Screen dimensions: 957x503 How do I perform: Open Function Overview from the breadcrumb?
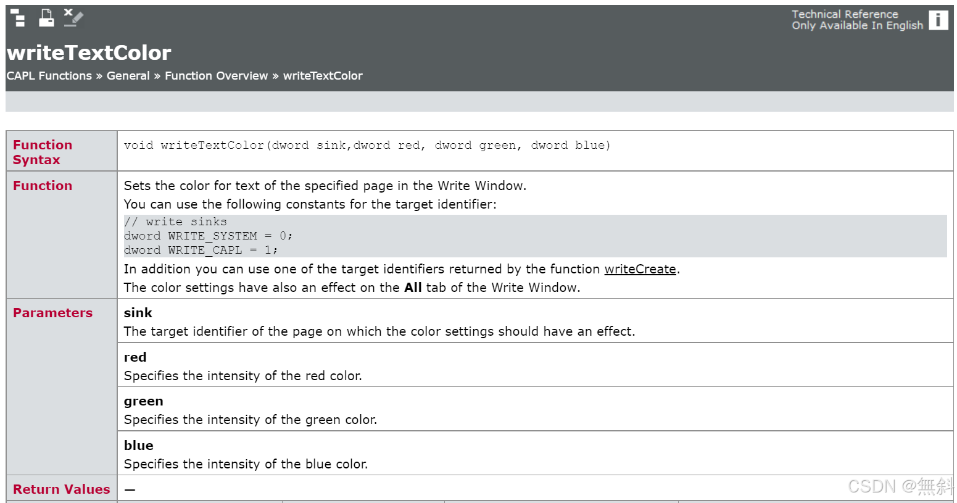coord(216,75)
